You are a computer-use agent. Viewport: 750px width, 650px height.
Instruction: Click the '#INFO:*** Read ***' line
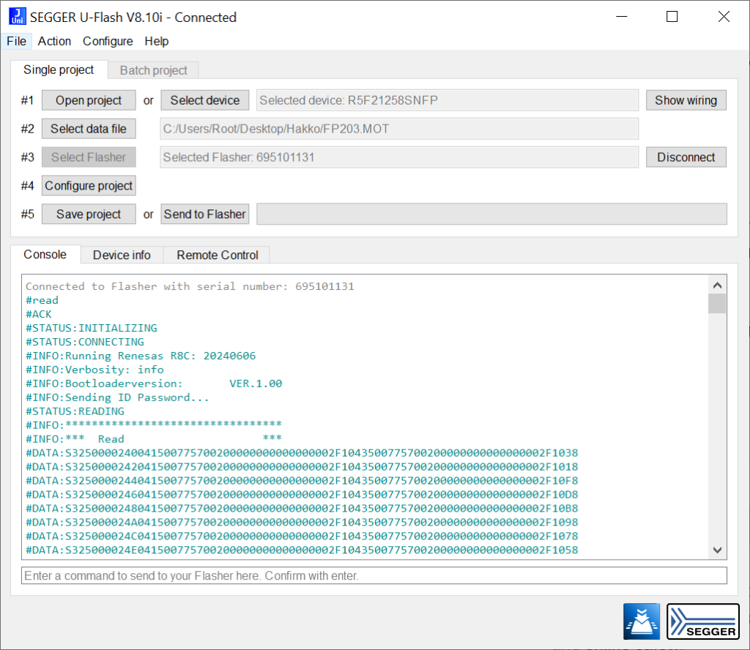coord(154,438)
